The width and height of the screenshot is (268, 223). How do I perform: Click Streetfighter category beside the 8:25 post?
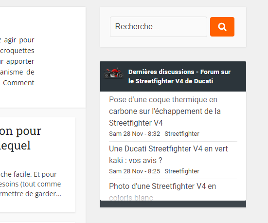tap(182, 171)
